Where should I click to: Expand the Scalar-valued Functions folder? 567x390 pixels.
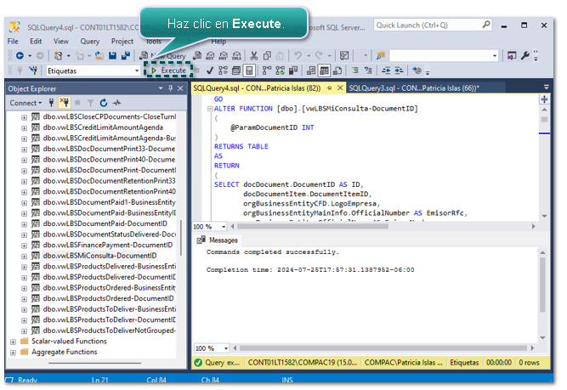tap(13, 342)
